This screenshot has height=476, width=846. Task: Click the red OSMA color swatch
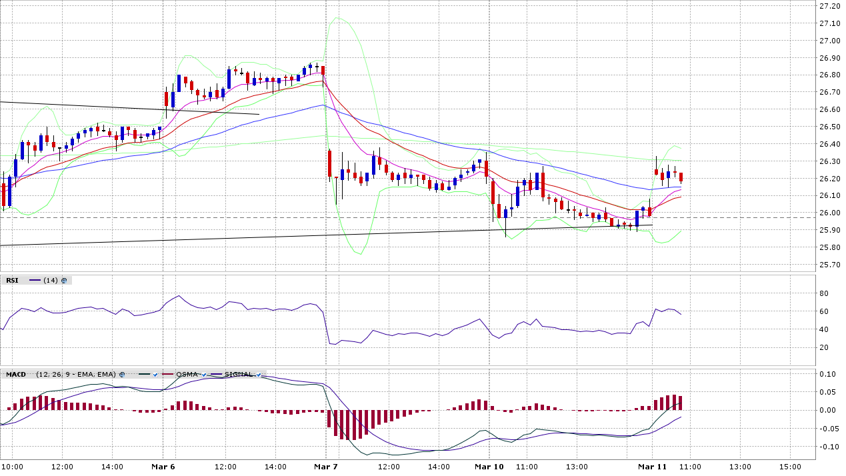(x=168, y=375)
